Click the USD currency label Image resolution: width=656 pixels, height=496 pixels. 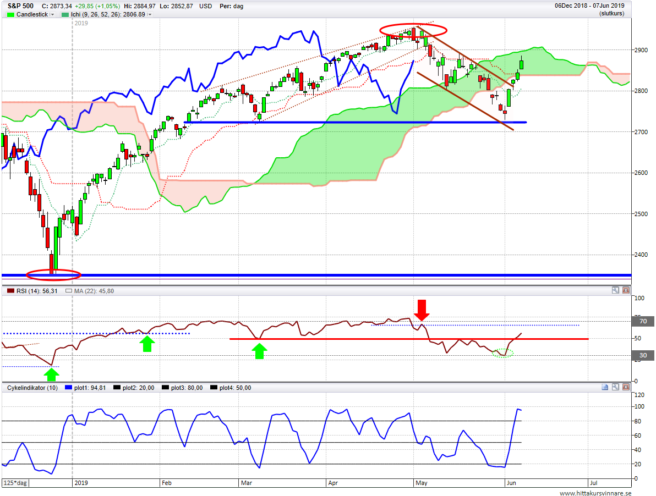point(205,6)
